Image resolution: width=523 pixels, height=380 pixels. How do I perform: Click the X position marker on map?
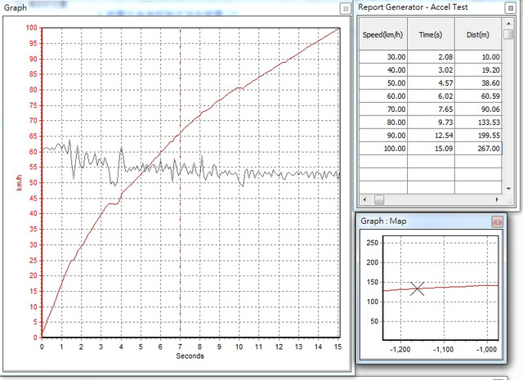418,288
